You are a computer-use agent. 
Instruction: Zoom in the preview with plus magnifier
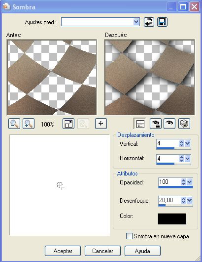pyautogui.click(x=29, y=124)
